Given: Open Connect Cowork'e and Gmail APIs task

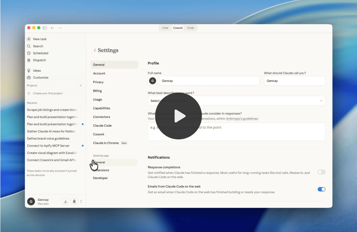Looking at the screenshot, I should click(52, 160).
